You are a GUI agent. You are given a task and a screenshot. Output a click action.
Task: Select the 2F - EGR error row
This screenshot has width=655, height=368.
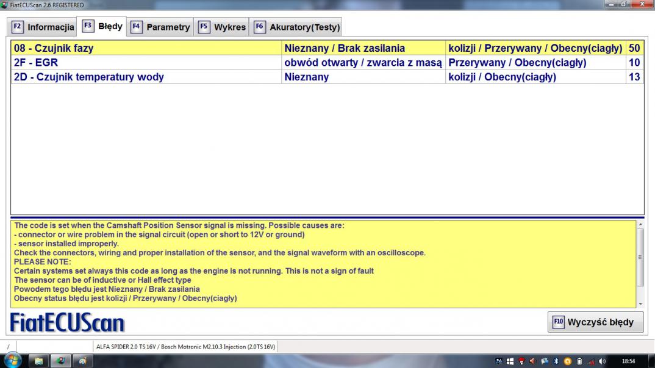327,63
